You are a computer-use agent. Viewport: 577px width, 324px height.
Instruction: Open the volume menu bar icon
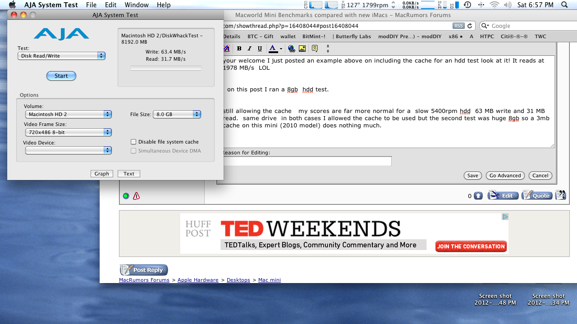[508, 5]
